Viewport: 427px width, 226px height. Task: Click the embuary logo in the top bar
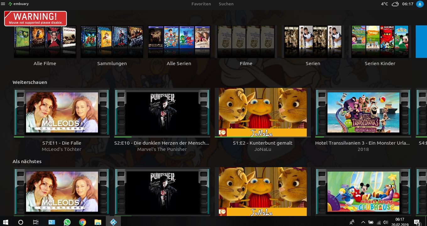click(18, 4)
